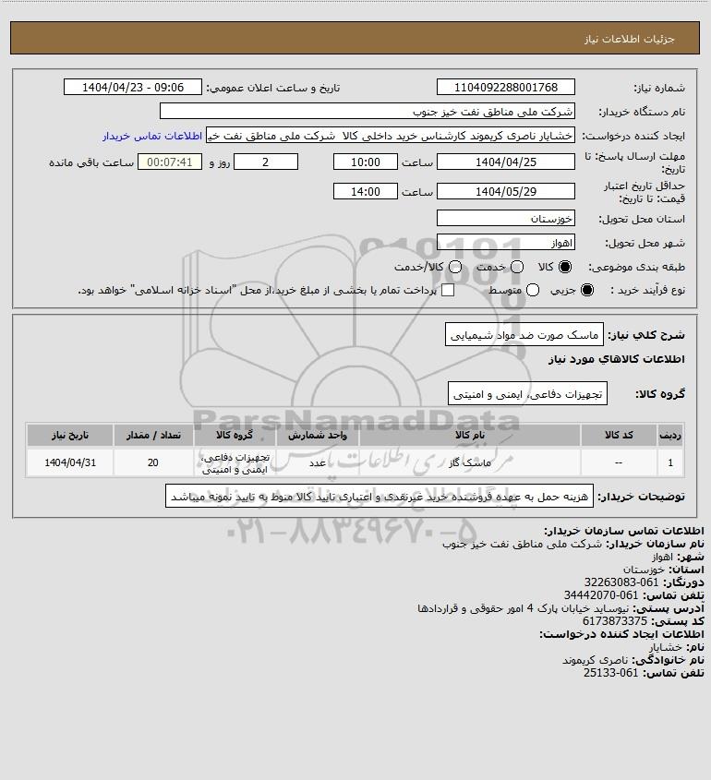Click the postal address نیوساید خیابان پارک 4

pyautogui.click(x=524, y=608)
